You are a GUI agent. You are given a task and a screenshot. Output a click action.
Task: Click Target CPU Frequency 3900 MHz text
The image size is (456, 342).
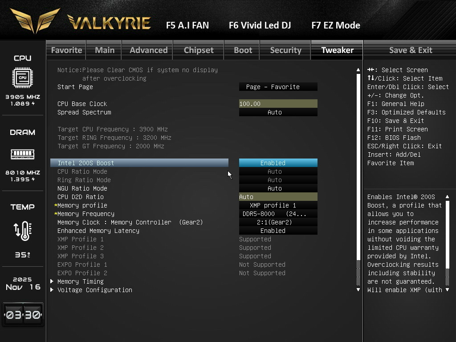(113, 129)
